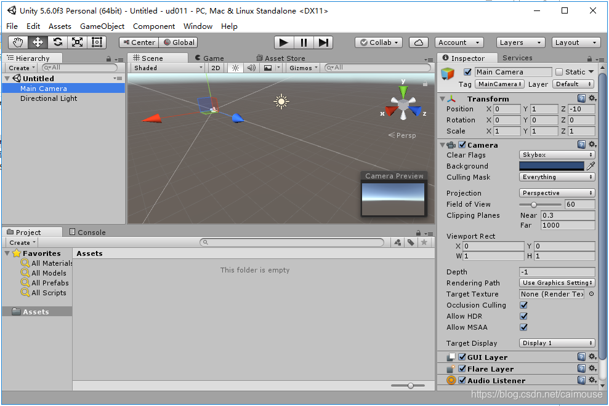
Task: Toggle scene effects image icon
Action: coord(268,68)
